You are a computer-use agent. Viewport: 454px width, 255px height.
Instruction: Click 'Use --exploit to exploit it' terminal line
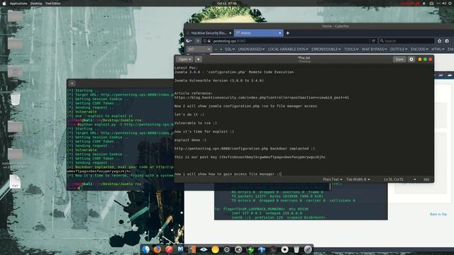100,116
